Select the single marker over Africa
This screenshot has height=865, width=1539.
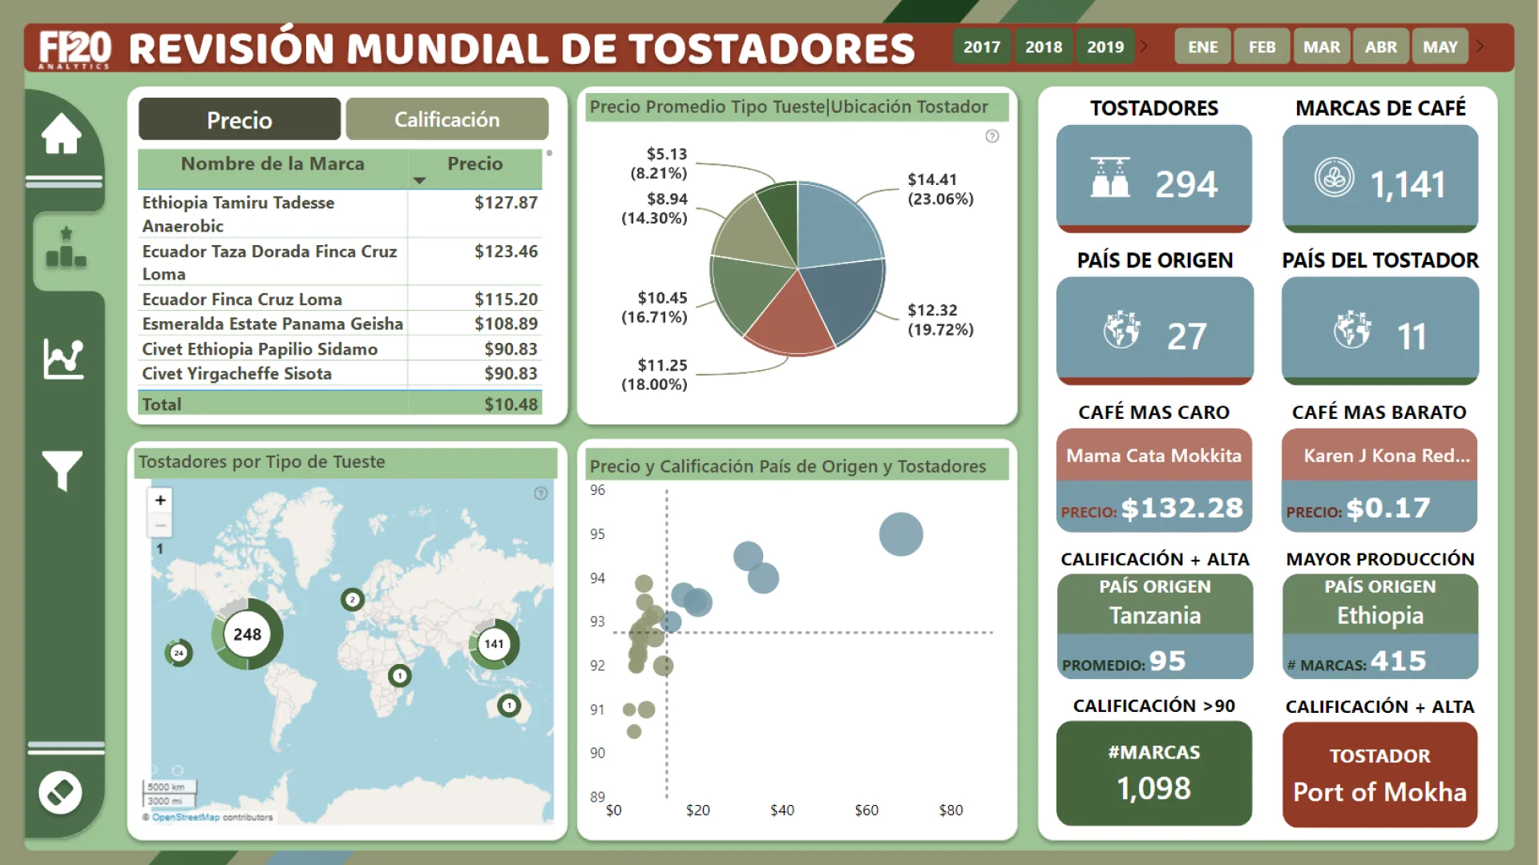(400, 676)
